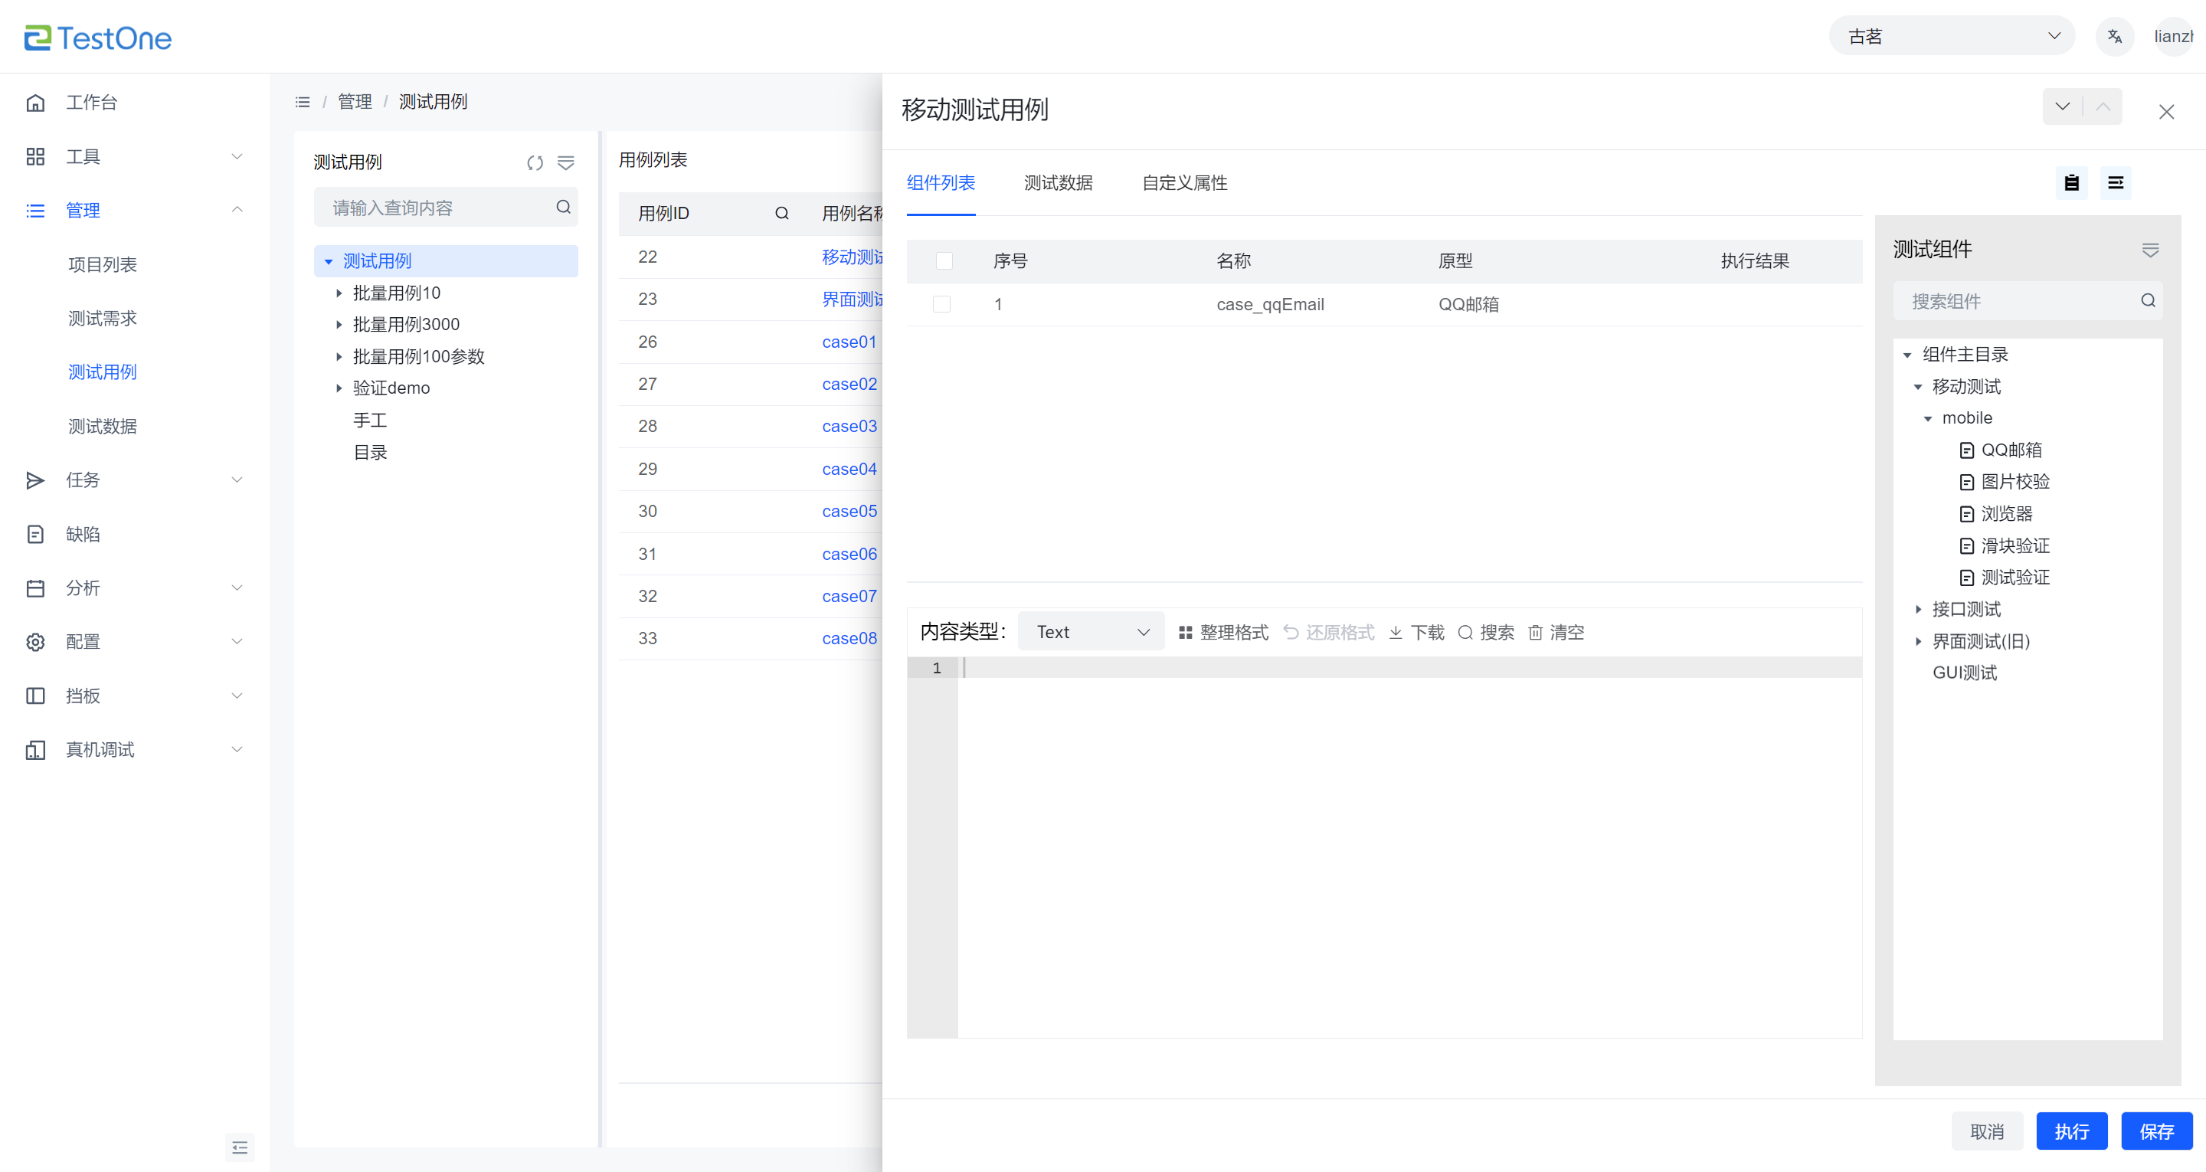
Task: Open the 工作台 home icon
Action: [35, 103]
